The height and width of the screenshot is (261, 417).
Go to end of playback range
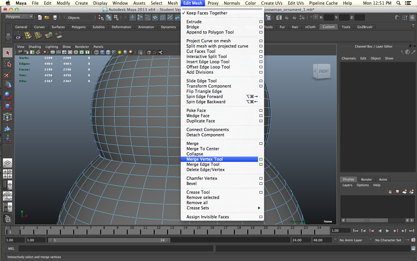pyautogui.click(x=411, y=231)
